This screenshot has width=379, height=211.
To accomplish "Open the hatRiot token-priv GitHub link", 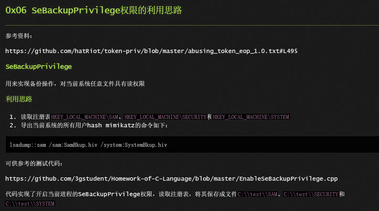I will click(x=151, y=51).
